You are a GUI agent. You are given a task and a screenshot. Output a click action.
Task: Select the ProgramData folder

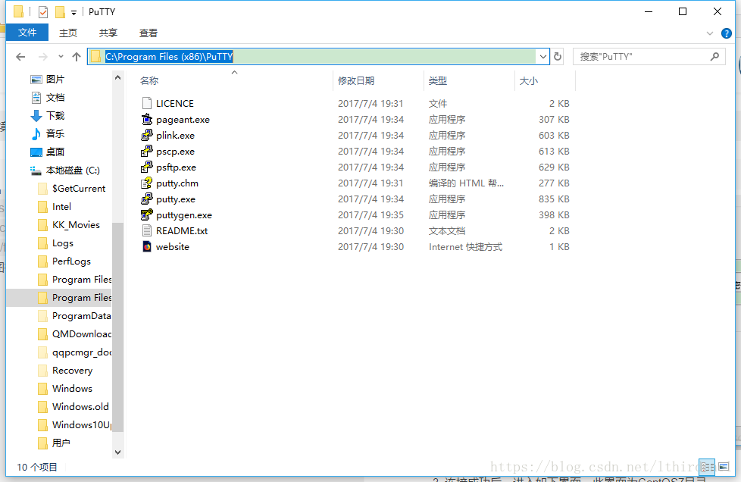point(81,316)
